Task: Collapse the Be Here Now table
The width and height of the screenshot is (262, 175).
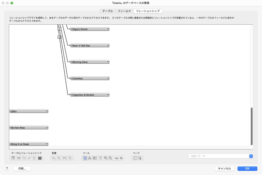Action: 47,128
